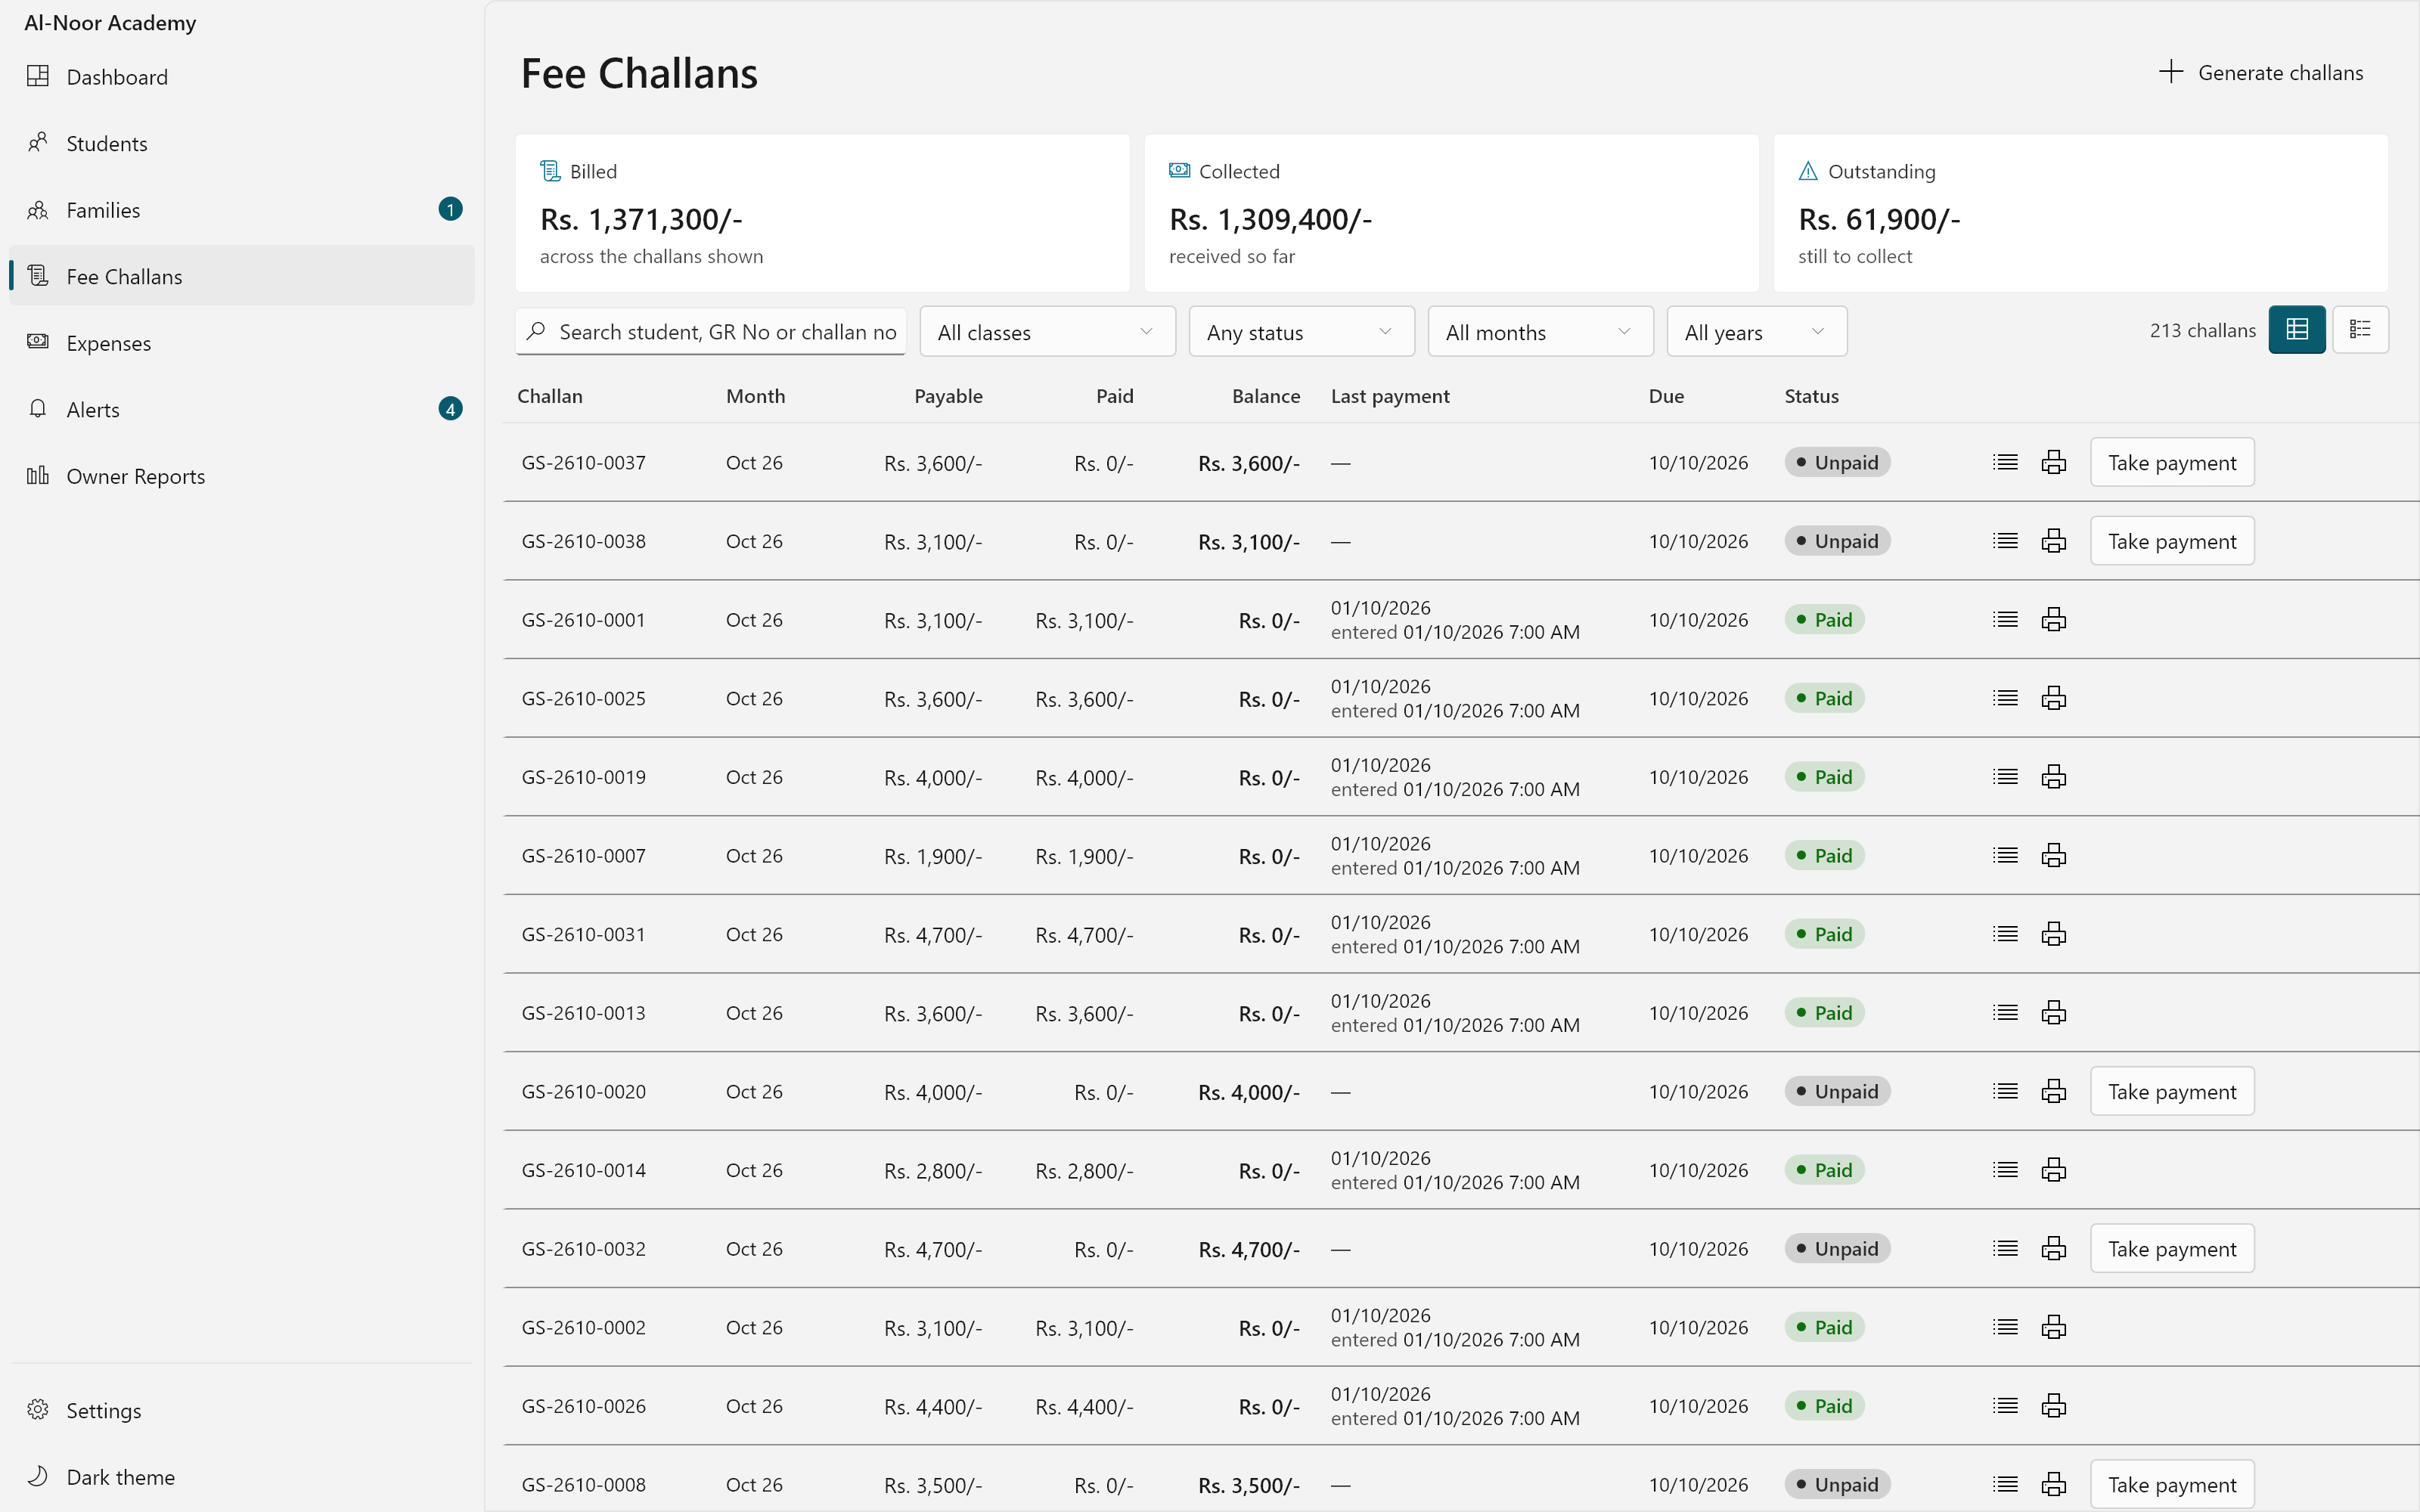Open details list icon for challan GS-2610-0019
The width and height of the screenshot is (2420, 1512).
2005,777
